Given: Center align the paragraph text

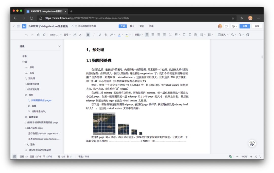Looking at the screenshot, I should [x=153, y=35].
